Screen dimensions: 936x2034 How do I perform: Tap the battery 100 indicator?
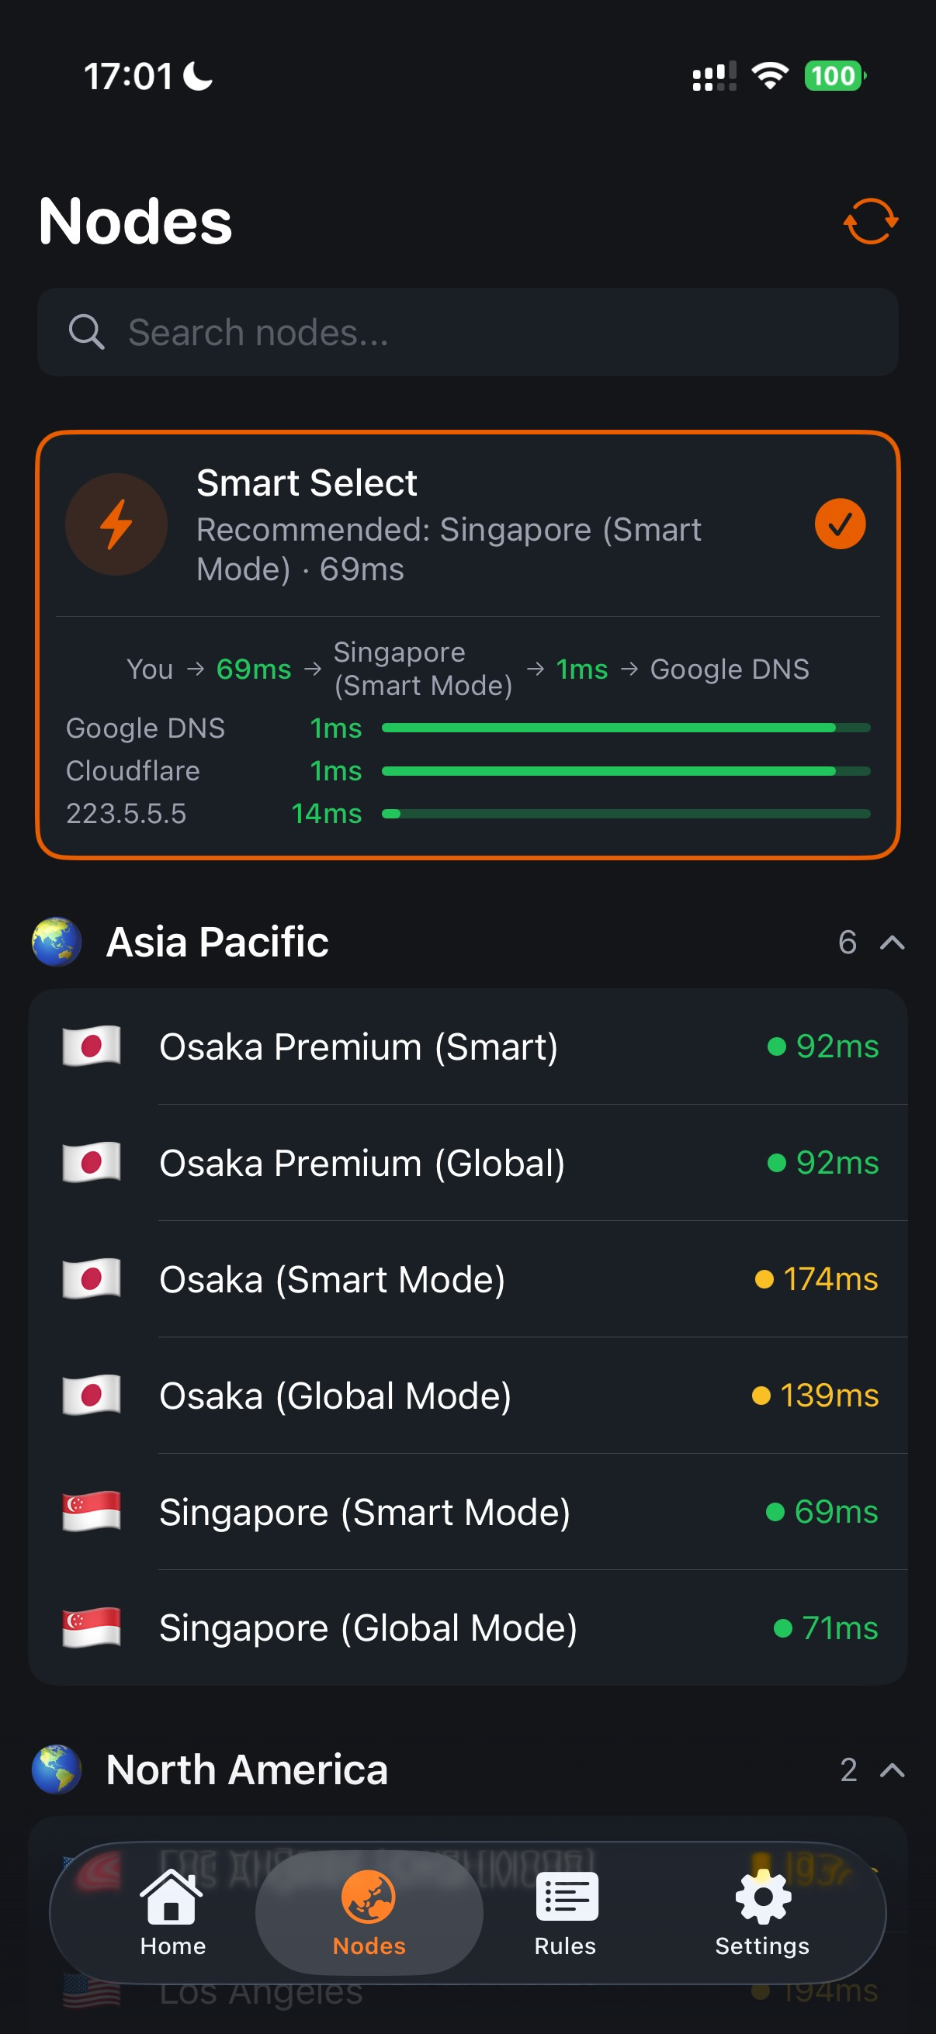pyautogui.click(x=835, y=76)
